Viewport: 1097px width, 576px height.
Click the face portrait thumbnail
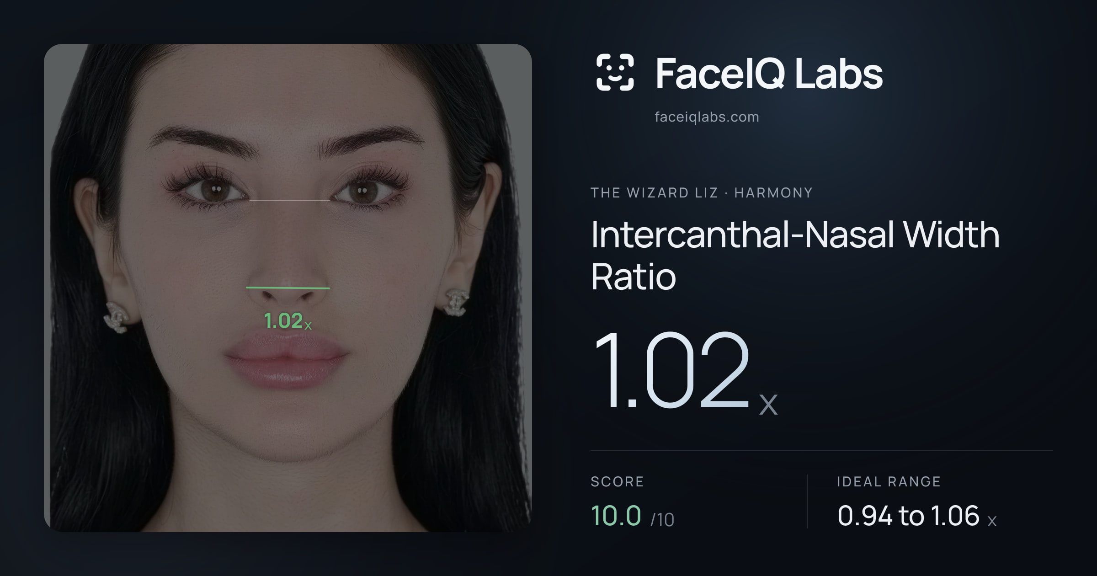pyautogui.click(x=288, y=288)
